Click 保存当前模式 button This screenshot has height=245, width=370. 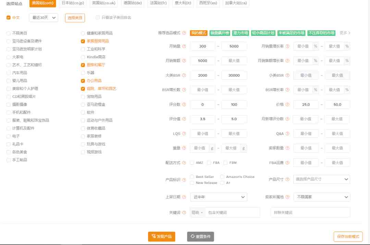pyautogui.click(x=348, y=236)
